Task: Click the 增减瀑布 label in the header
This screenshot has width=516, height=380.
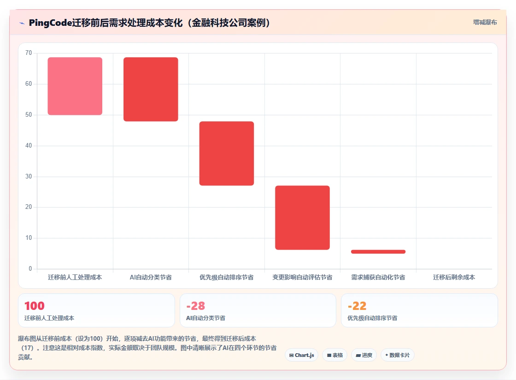Action: click(485, 23)
